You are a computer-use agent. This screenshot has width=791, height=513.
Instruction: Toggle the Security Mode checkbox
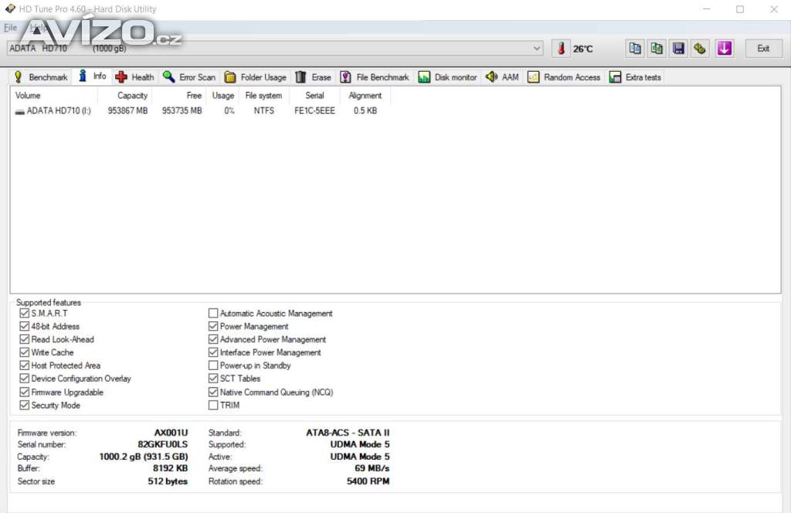24,405
